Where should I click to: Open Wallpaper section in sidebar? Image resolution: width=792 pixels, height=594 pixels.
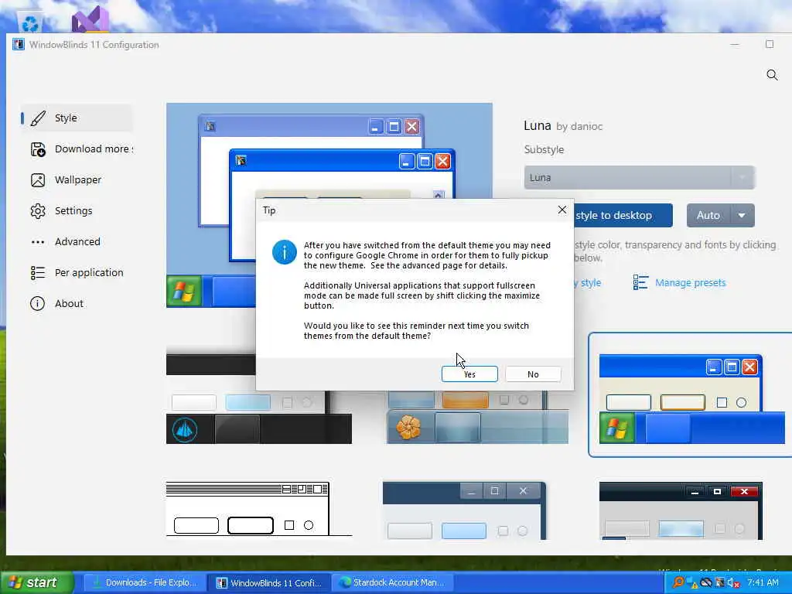(x=77, y=179)
